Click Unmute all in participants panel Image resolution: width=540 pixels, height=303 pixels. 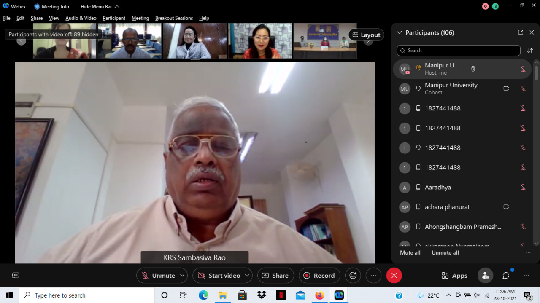point(445,252)
